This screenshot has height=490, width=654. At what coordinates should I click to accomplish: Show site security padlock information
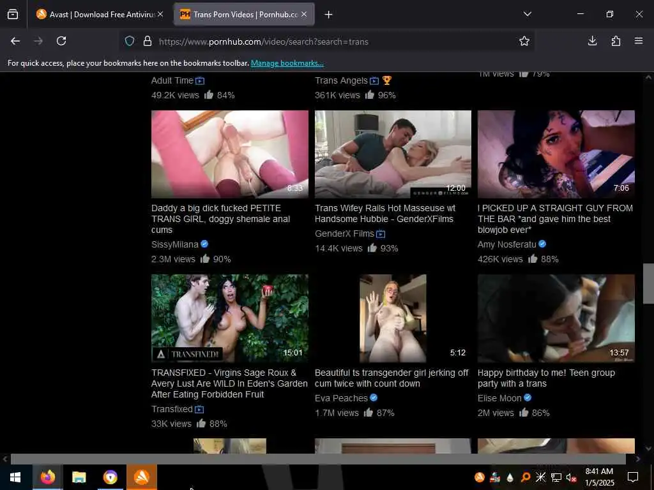(148, 41)
